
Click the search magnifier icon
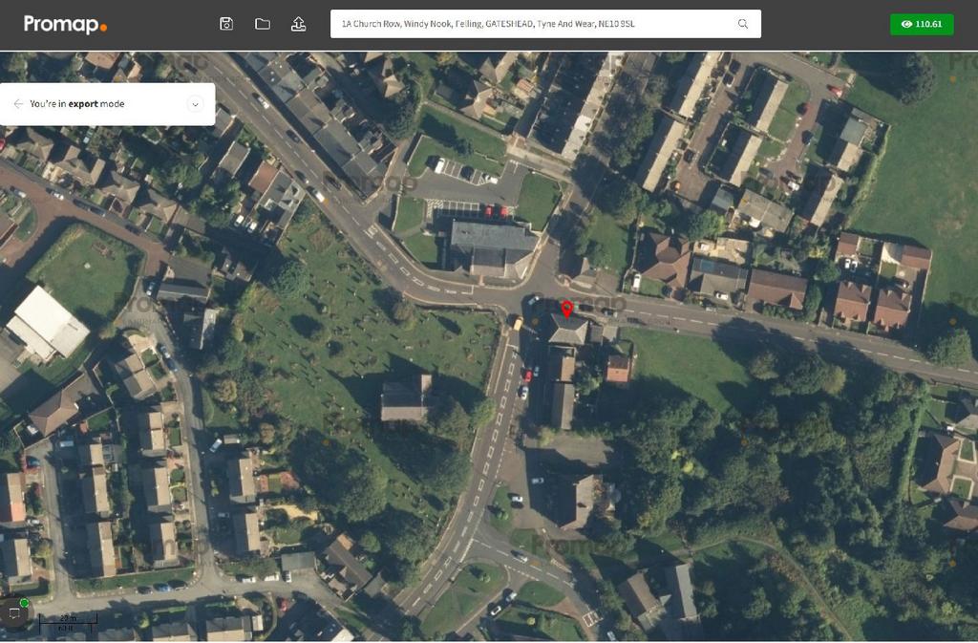coord(743,24)
